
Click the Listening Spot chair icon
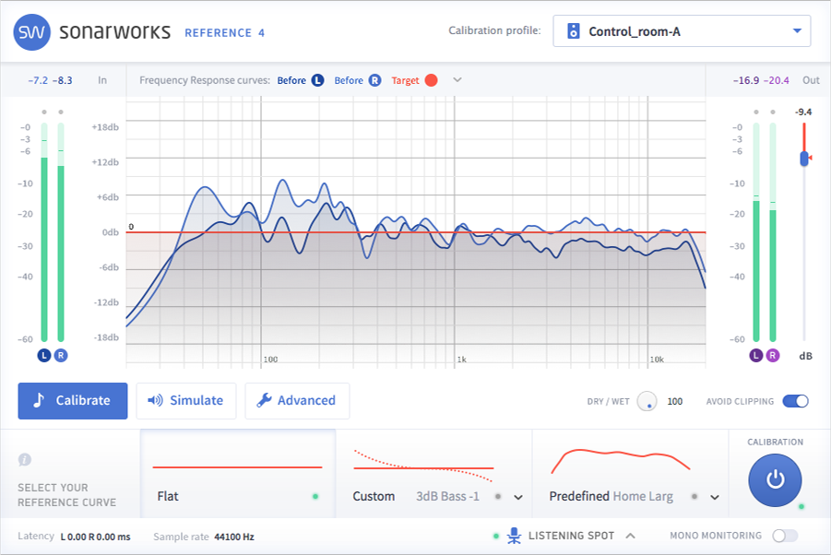pos(514,536)
